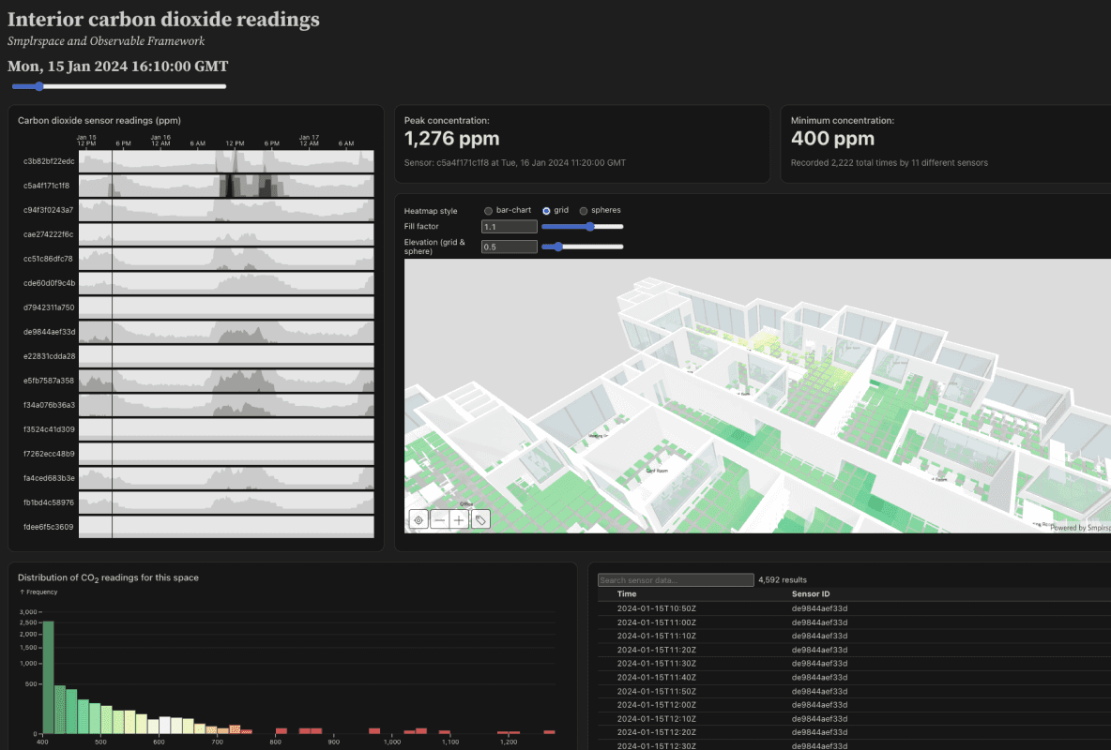Sort the table by Time column
Viewport: 1111px width, 750px height.
point(627,593)
